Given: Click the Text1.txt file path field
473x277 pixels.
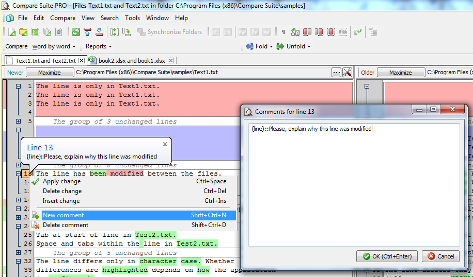Looking at the screenshot, I should click(x=203, y=73).
